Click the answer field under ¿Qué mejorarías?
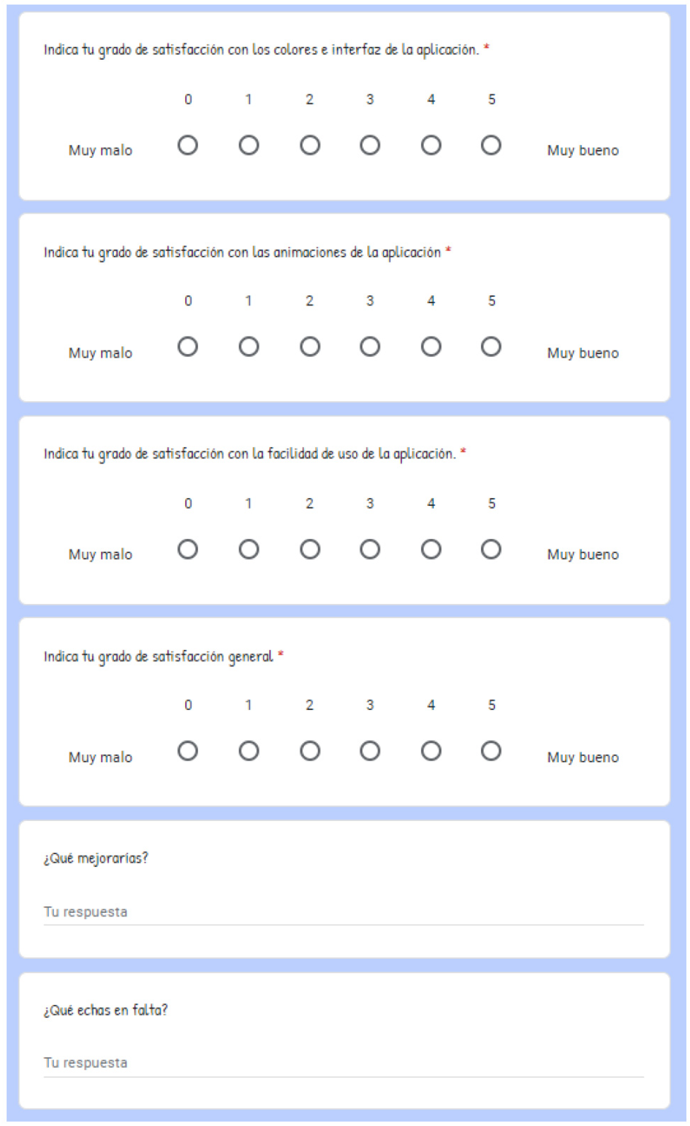The image size is (690, 1126). 343,912
